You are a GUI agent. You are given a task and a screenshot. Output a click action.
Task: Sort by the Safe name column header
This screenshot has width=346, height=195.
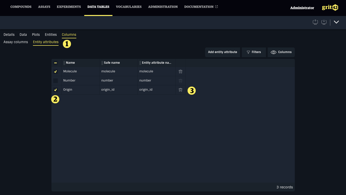coord(112,63)
